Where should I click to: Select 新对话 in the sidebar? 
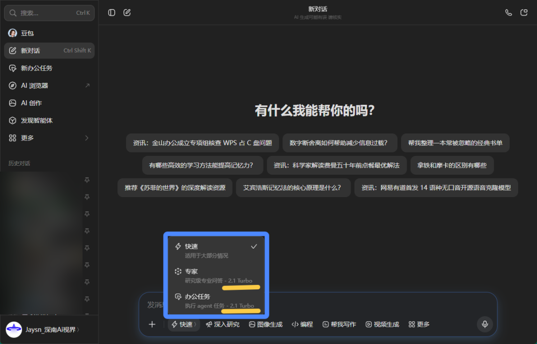click(x=49, y=51)
